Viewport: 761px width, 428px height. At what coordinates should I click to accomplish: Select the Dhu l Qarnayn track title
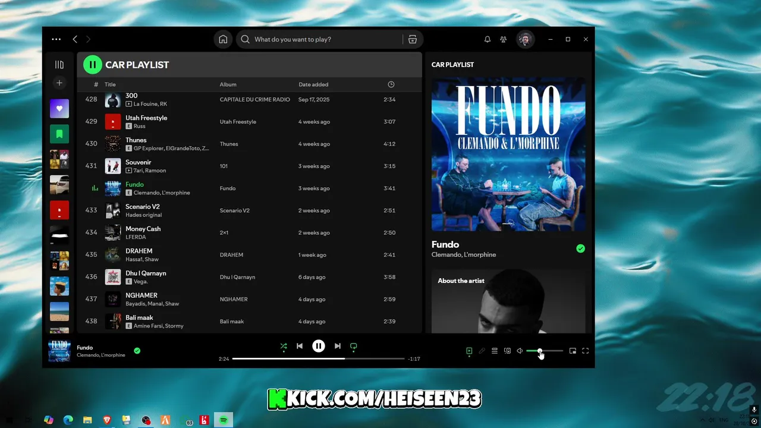point(146,273)
